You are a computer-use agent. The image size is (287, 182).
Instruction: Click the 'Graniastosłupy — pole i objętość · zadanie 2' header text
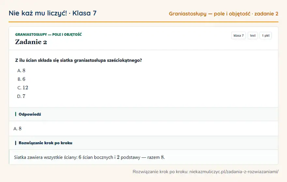pos(223,14)
